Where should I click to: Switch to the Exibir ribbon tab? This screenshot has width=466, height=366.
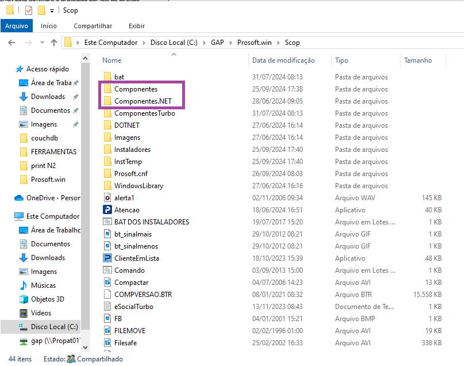point(137,26)
